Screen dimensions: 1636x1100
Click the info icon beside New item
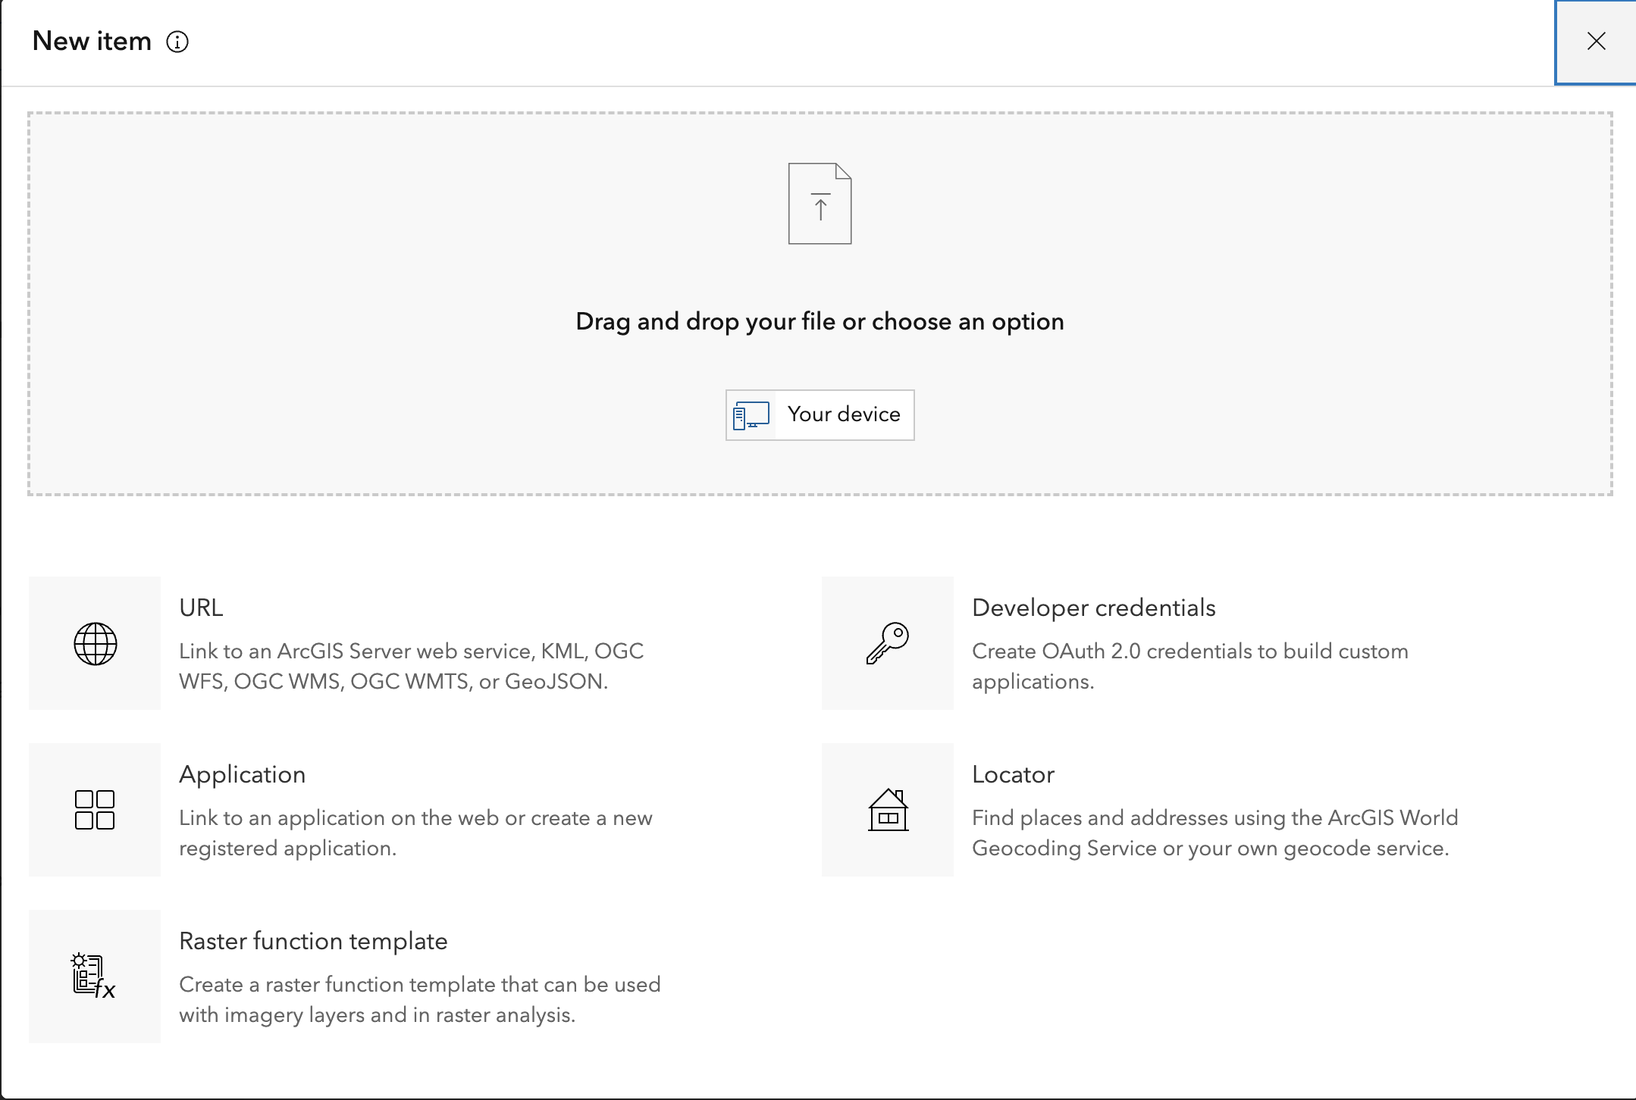(x=177, y=42)
